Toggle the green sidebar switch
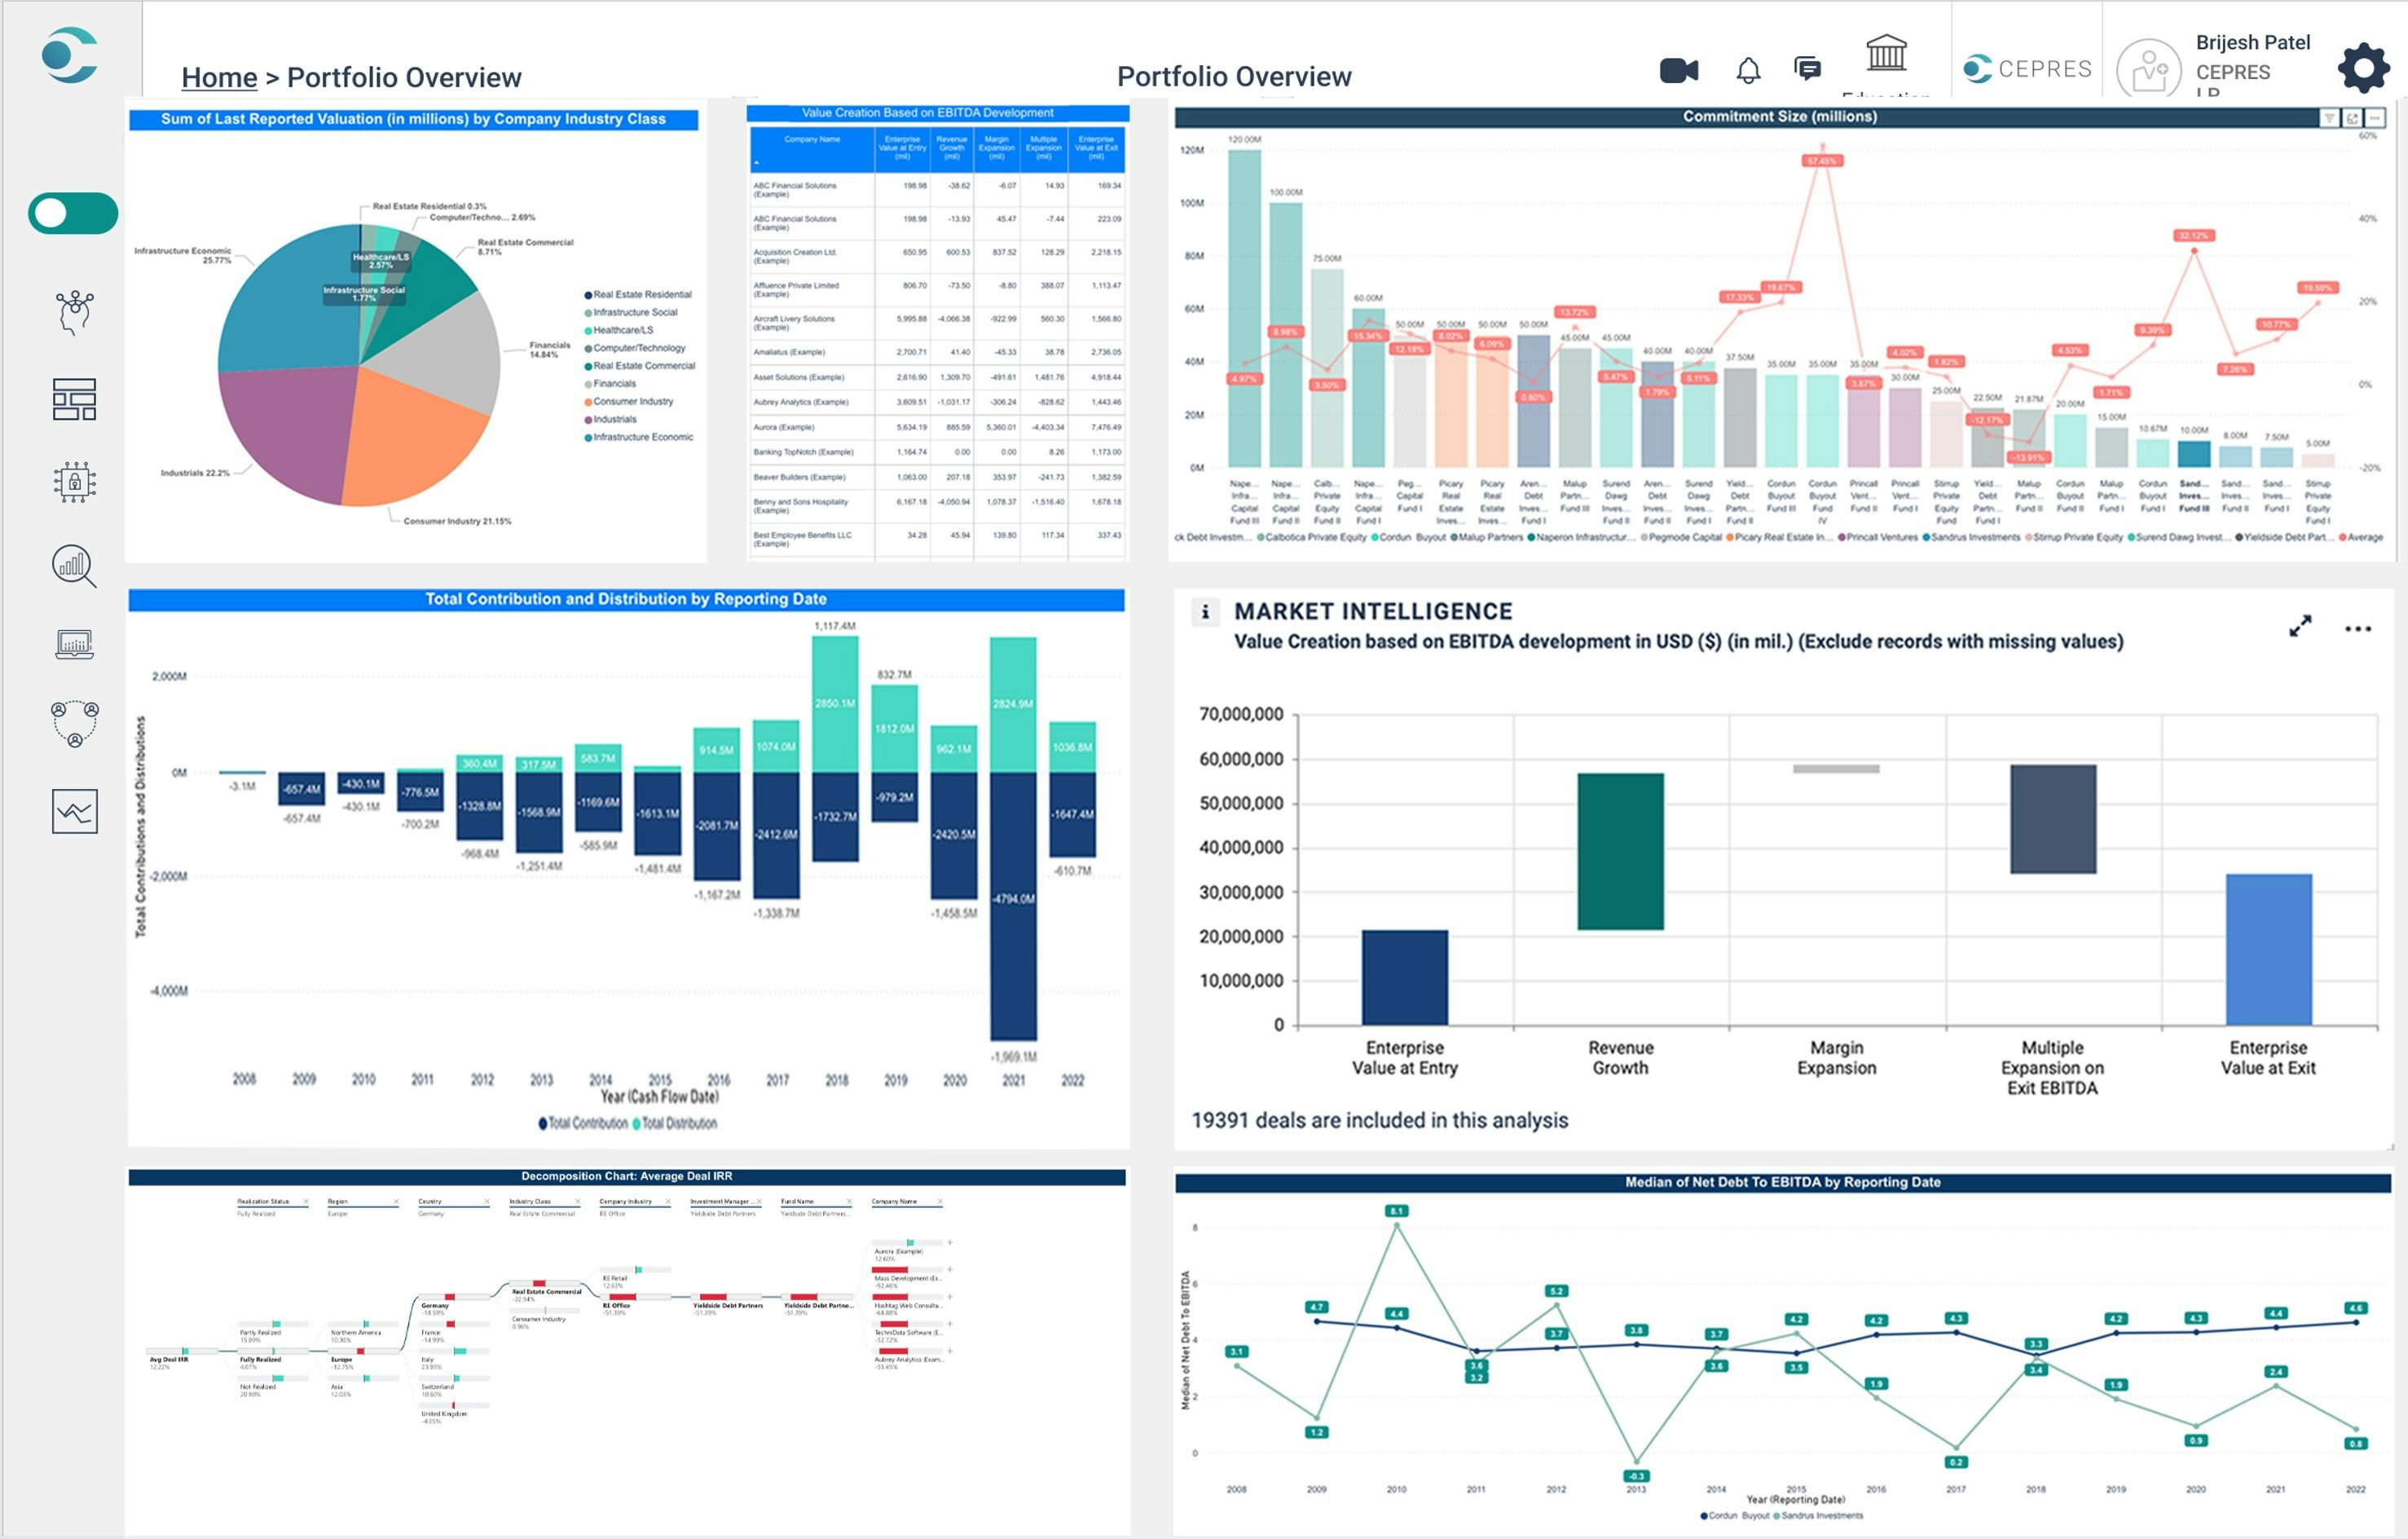 click(x=73, y=213)
